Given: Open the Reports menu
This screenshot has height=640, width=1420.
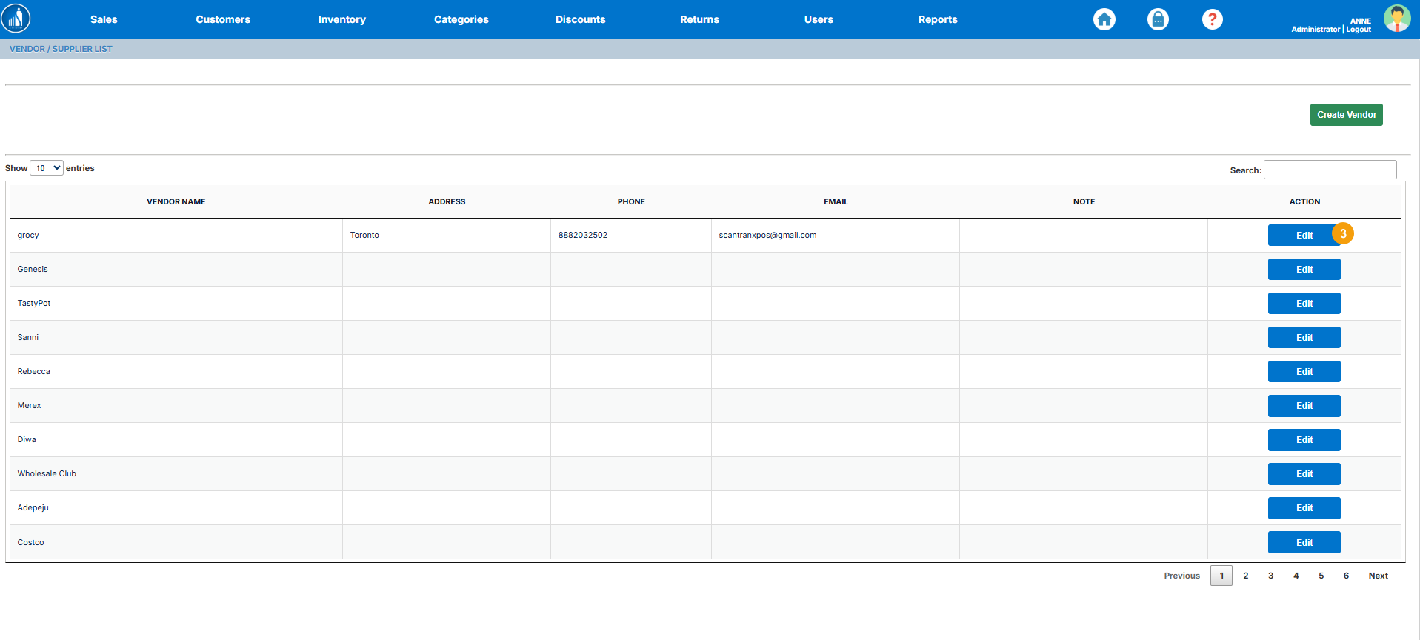Looking at the screenshot, I should (x=937, y=20).
